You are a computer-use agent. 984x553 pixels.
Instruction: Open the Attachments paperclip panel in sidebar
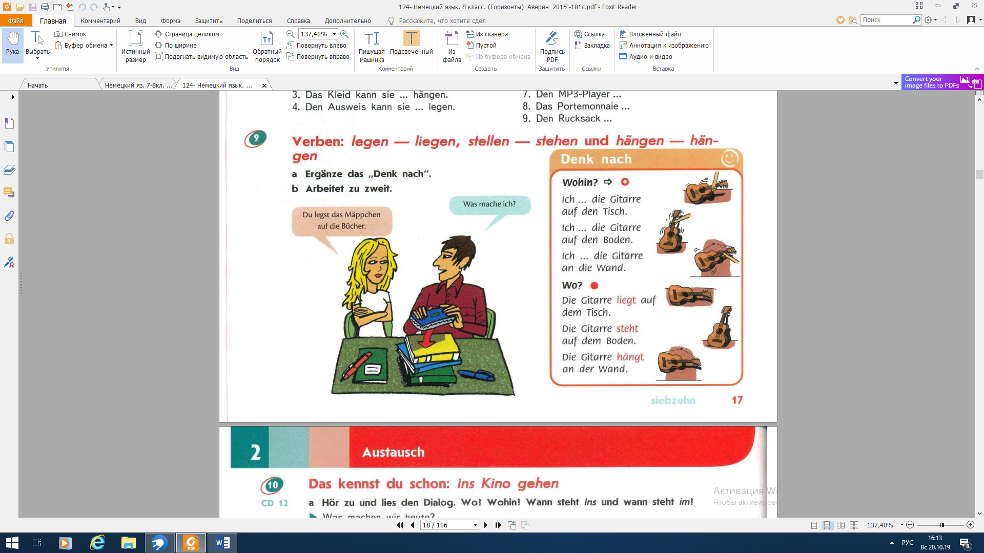[9, 216]
